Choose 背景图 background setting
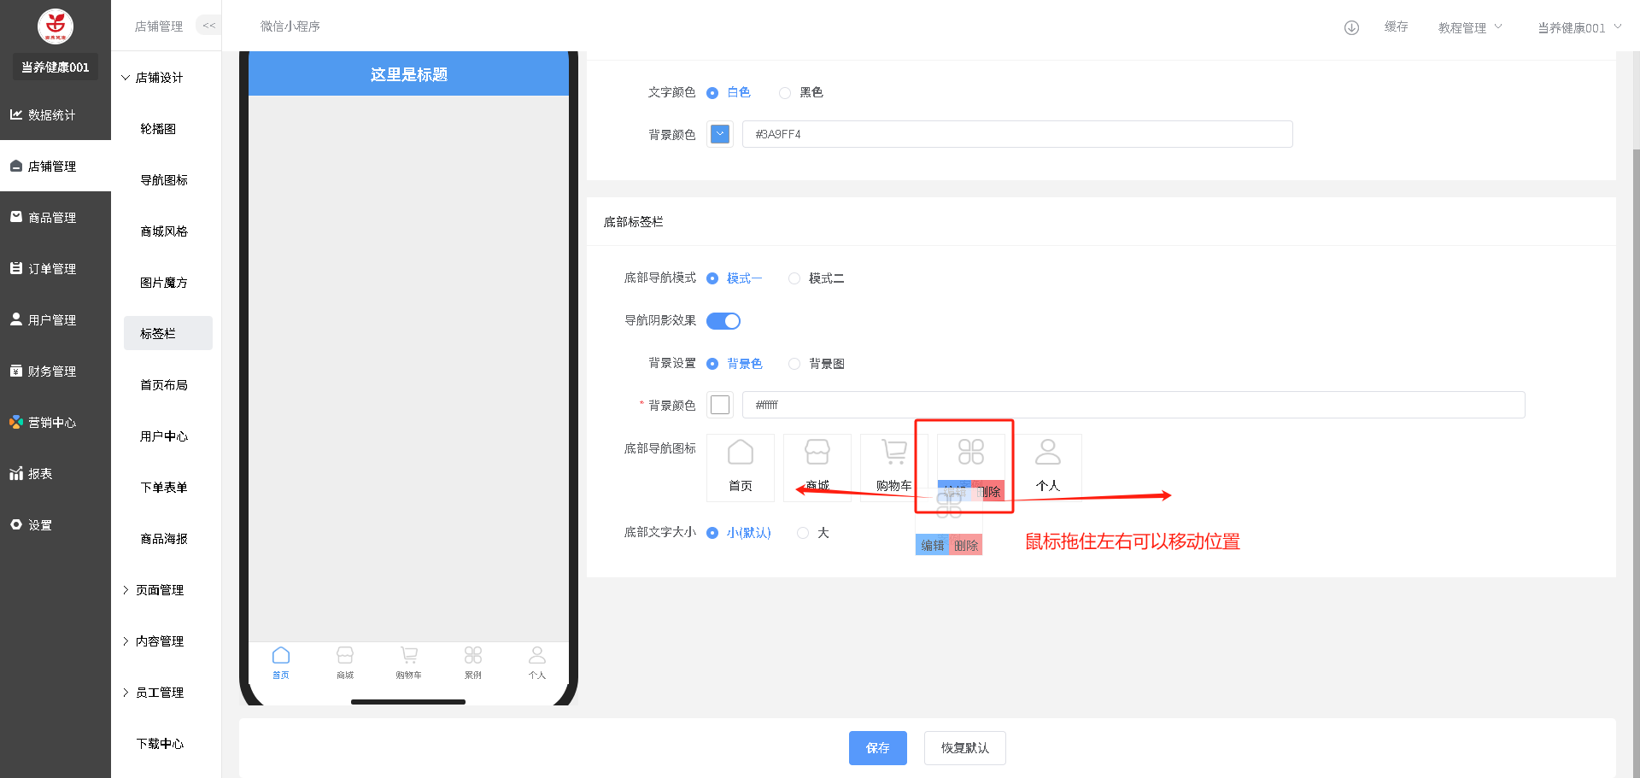Screen dimensions: 1640x778 click(794, 364)
